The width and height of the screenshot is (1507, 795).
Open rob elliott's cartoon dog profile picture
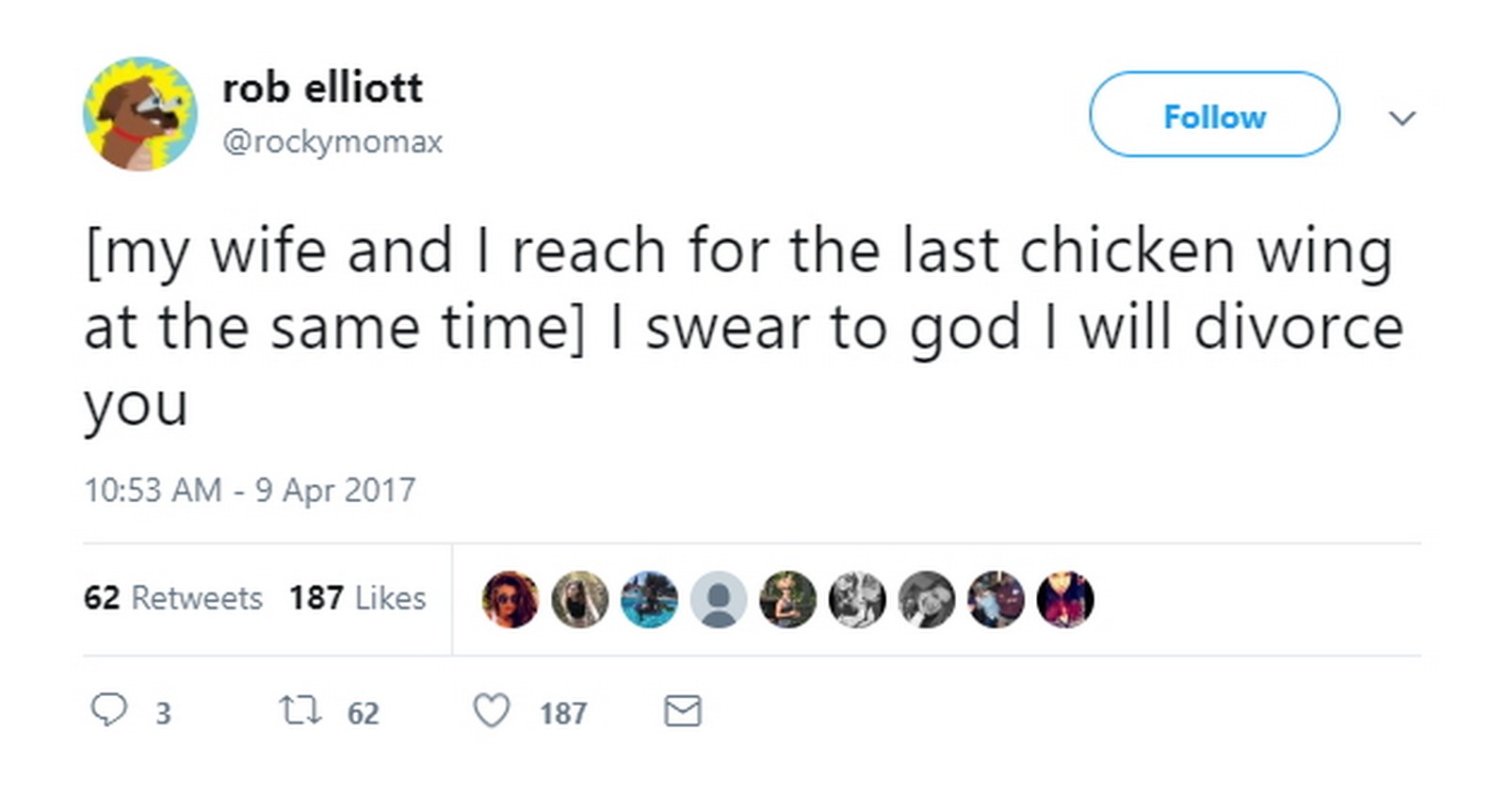(140, 115)
